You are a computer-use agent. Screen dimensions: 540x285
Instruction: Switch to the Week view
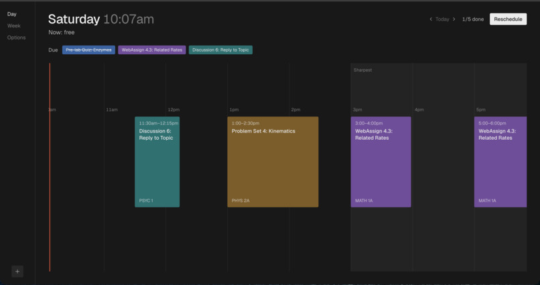(x=14, y=26)
